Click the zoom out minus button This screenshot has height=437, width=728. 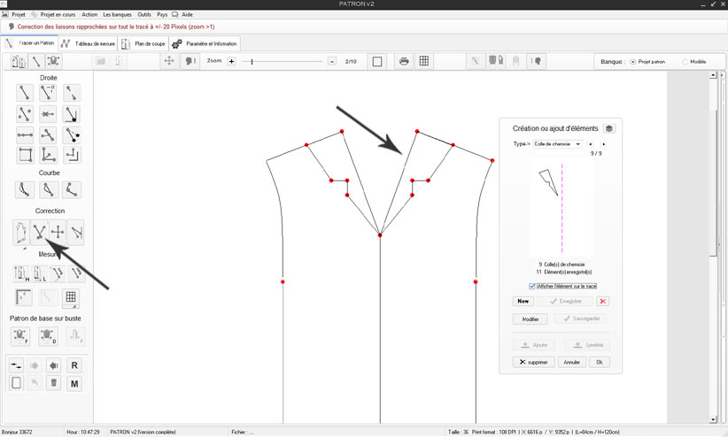(x=332, y=61)
